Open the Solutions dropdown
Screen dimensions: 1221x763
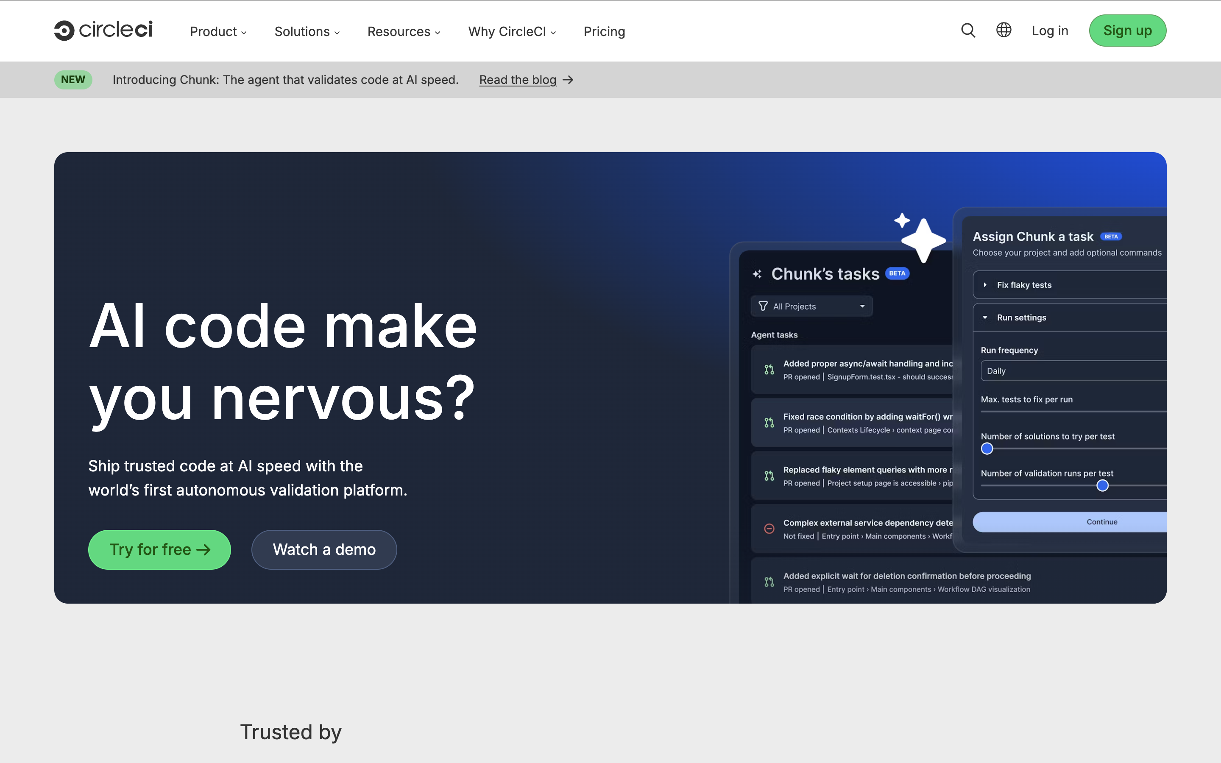[307, 31]
